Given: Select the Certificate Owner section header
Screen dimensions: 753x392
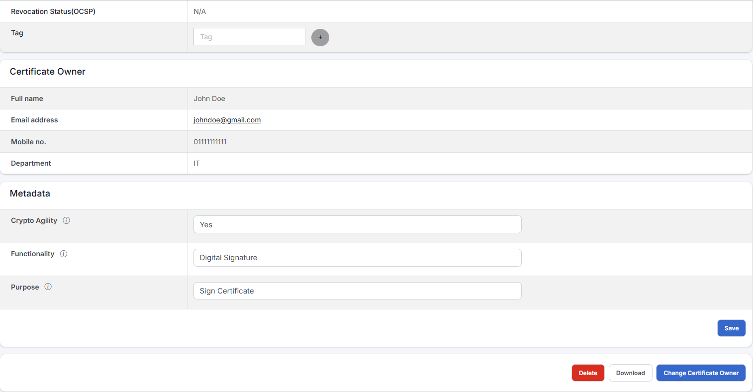Looking at the screenshot, I should pos(47,72).
